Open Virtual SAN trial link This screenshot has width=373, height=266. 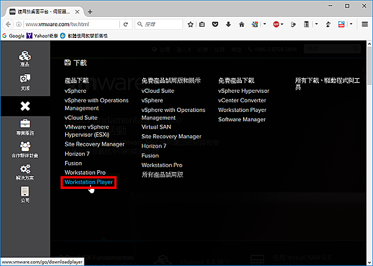coord(156,127)
